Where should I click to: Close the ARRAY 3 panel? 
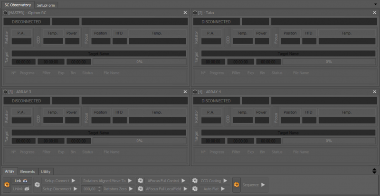click(x=185, y=91)
